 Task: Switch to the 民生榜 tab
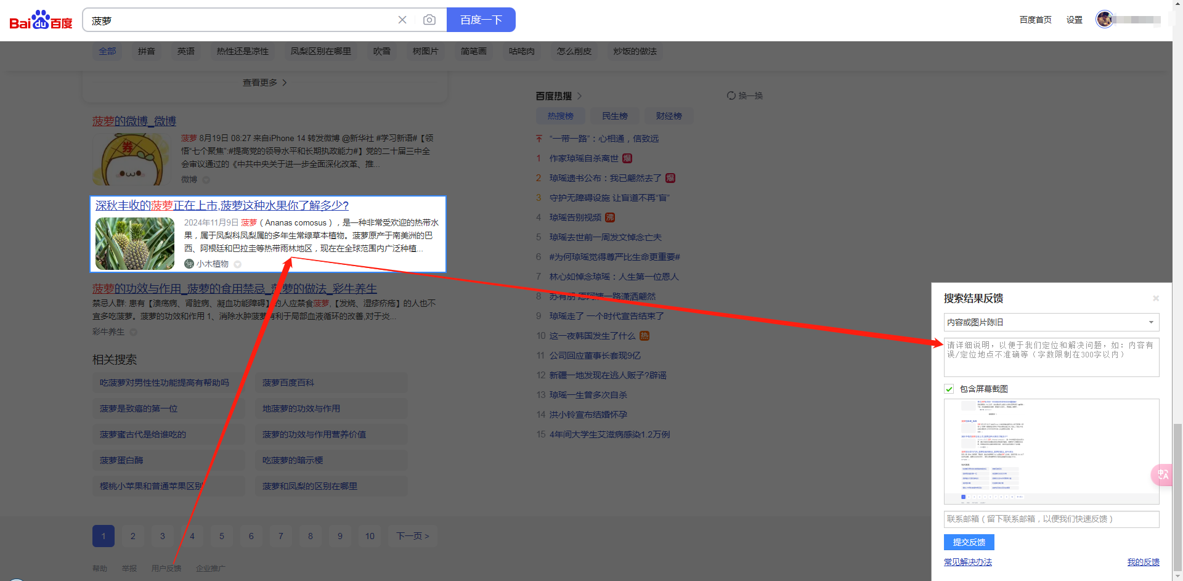[x=615, y=116]
